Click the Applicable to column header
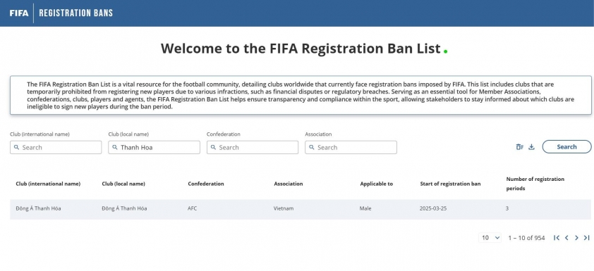 (376, 184)
